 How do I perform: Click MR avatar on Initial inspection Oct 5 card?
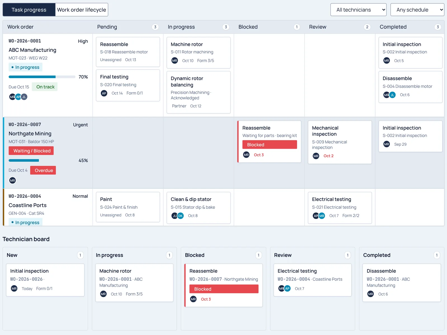coord(387,61)
